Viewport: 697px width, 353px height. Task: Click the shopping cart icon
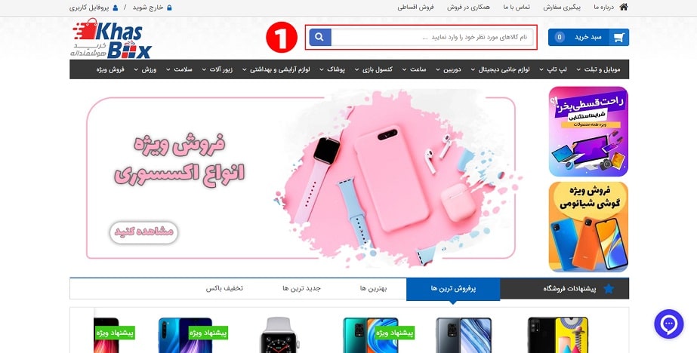618,38
